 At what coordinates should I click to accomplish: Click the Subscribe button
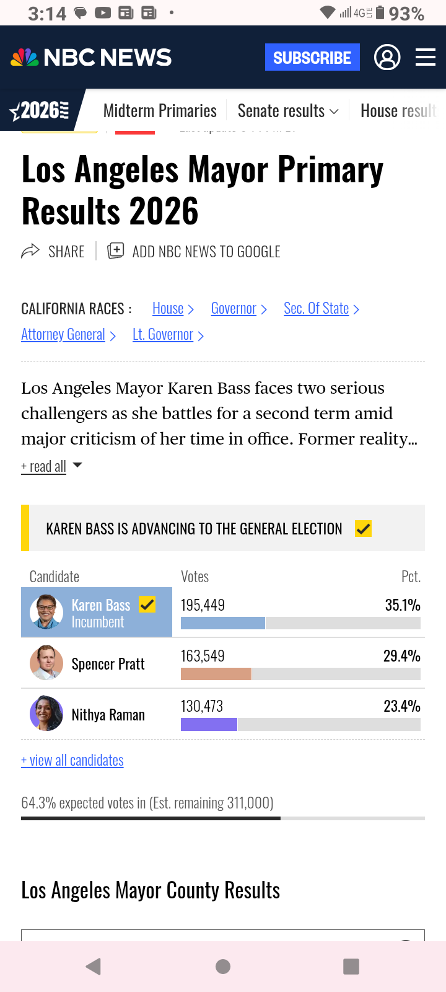(312, 58)
